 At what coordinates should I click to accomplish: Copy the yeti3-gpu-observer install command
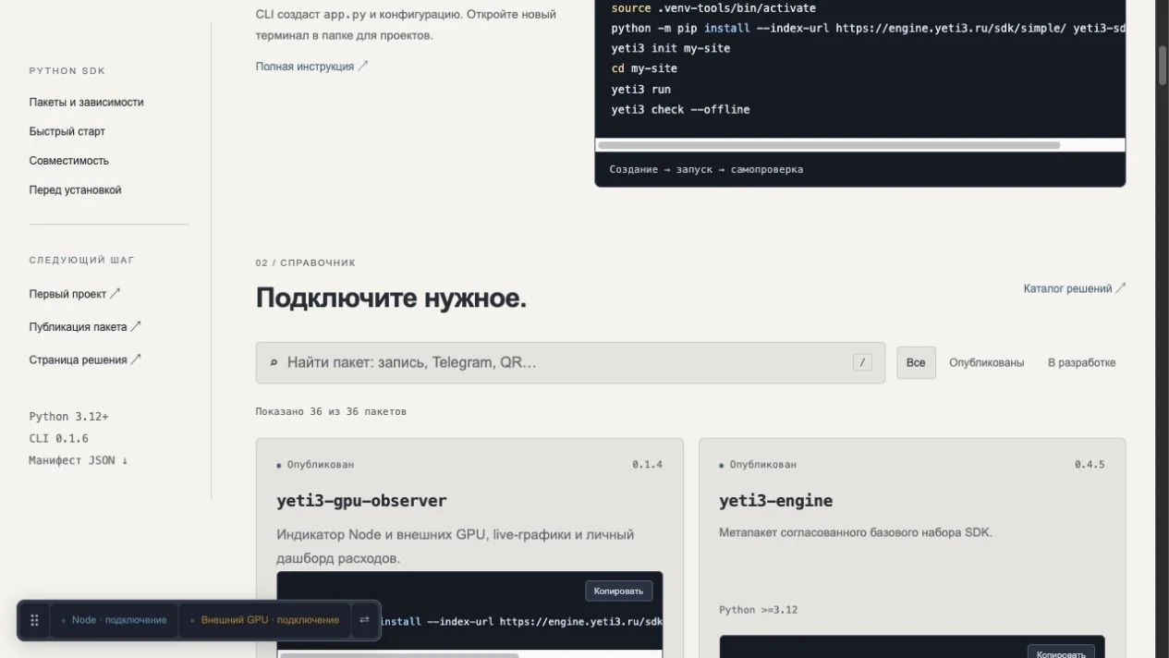[619, 591]
